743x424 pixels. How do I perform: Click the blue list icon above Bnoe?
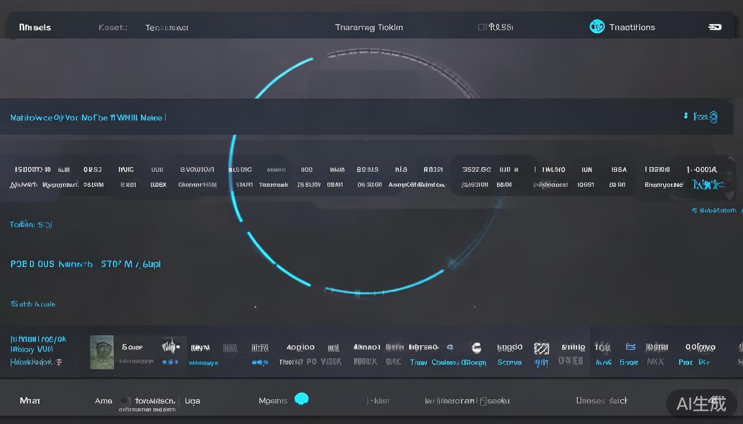point(630,347)
